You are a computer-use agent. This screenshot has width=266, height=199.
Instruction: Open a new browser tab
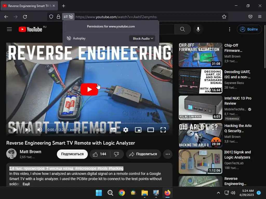pyautogui.click(x=63, y=6)
